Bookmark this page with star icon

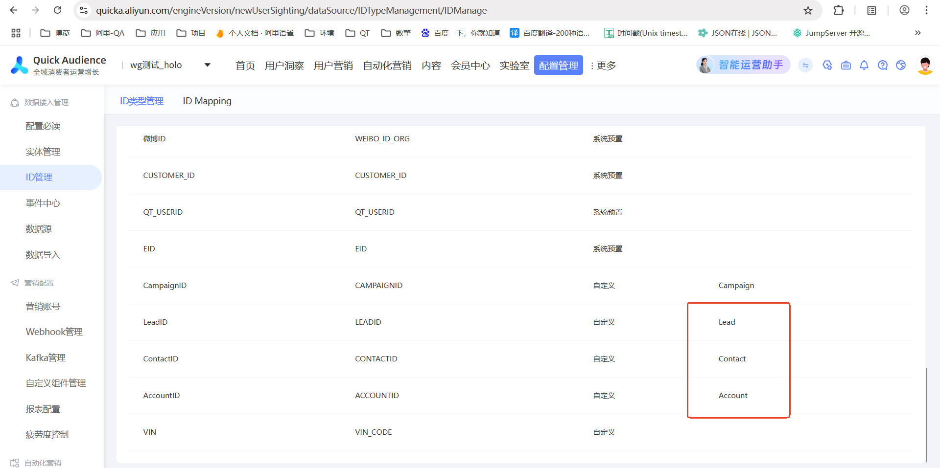(x=808, y=10)
